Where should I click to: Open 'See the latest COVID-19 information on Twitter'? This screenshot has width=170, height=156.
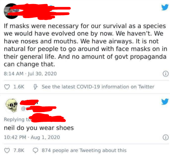pyautogui.click(x=98, y=87)
